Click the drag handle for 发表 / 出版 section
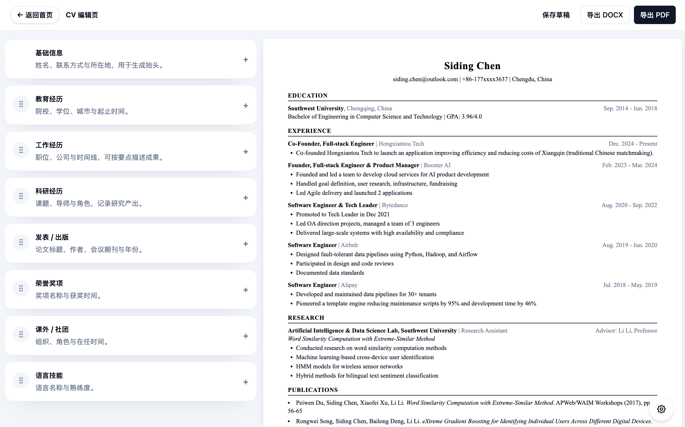The image size is (685, 427). (21, 242)
